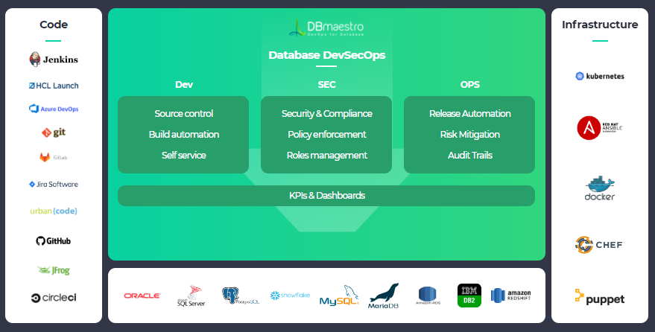The image size is (655, 332).
Task: Click Risk Mitigation text
Action: (470, 134)
